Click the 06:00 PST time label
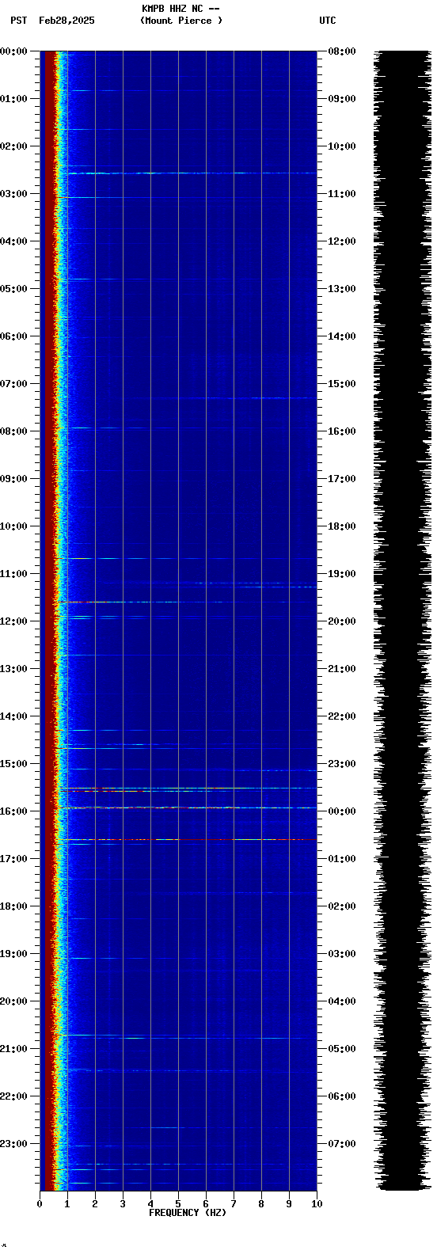The width and height of the screenshot is (437, 1254). pyautogui.click(x=13, y=336)
